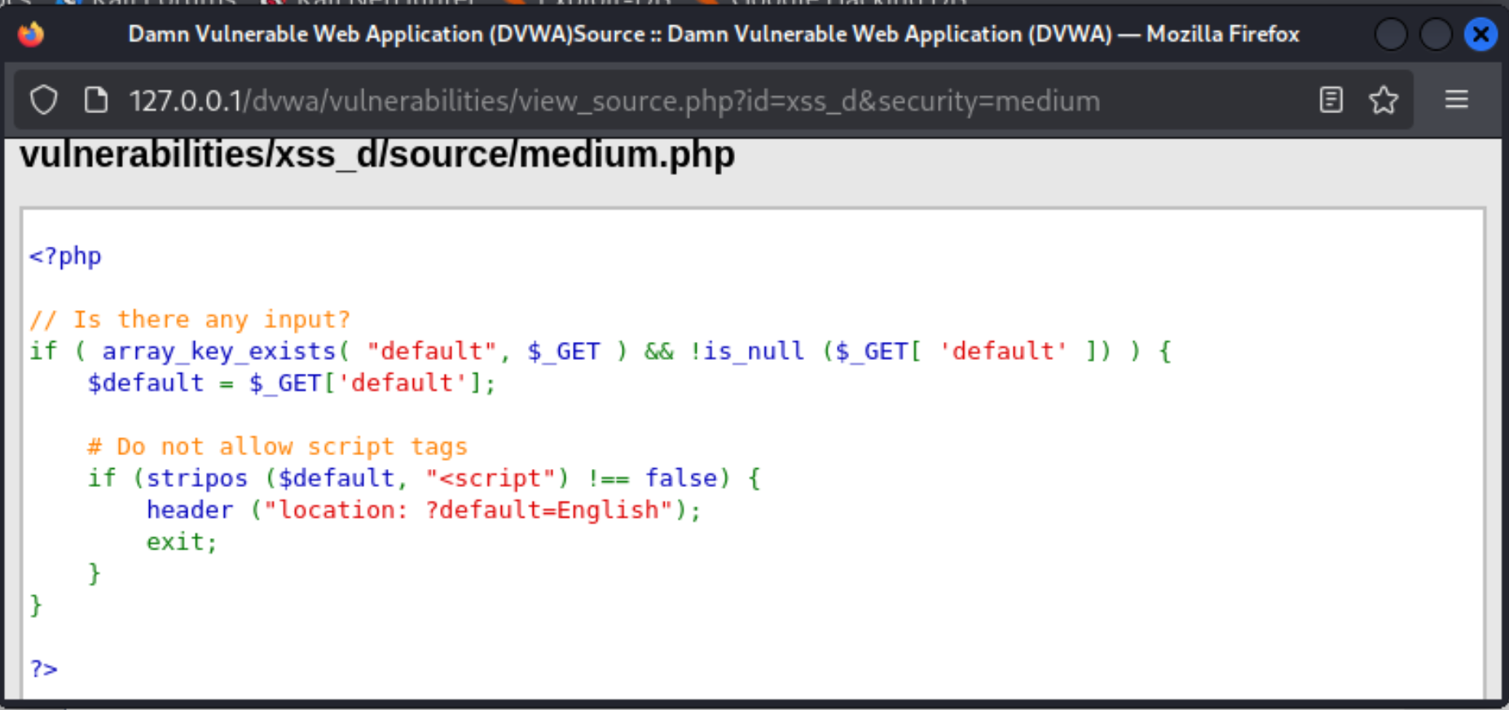Click the closing '?>' tag
This screenshot has width=1509, height=710.
pos(44,668)
